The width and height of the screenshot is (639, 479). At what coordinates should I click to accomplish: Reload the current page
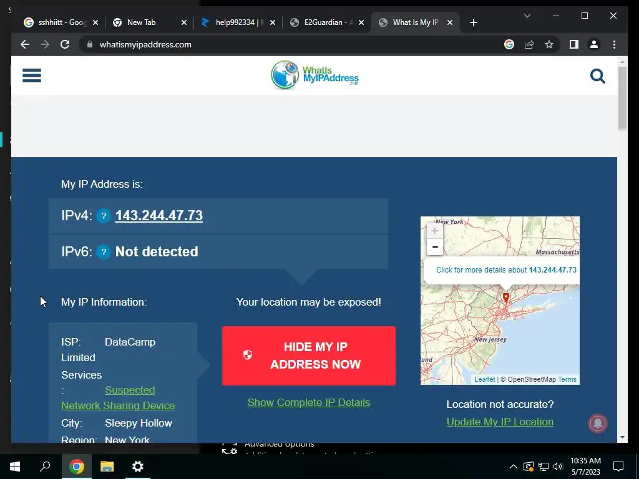point(65,44)
